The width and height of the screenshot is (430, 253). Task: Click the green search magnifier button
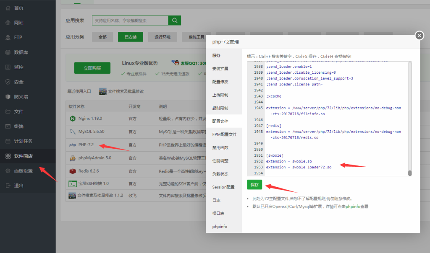174,20
